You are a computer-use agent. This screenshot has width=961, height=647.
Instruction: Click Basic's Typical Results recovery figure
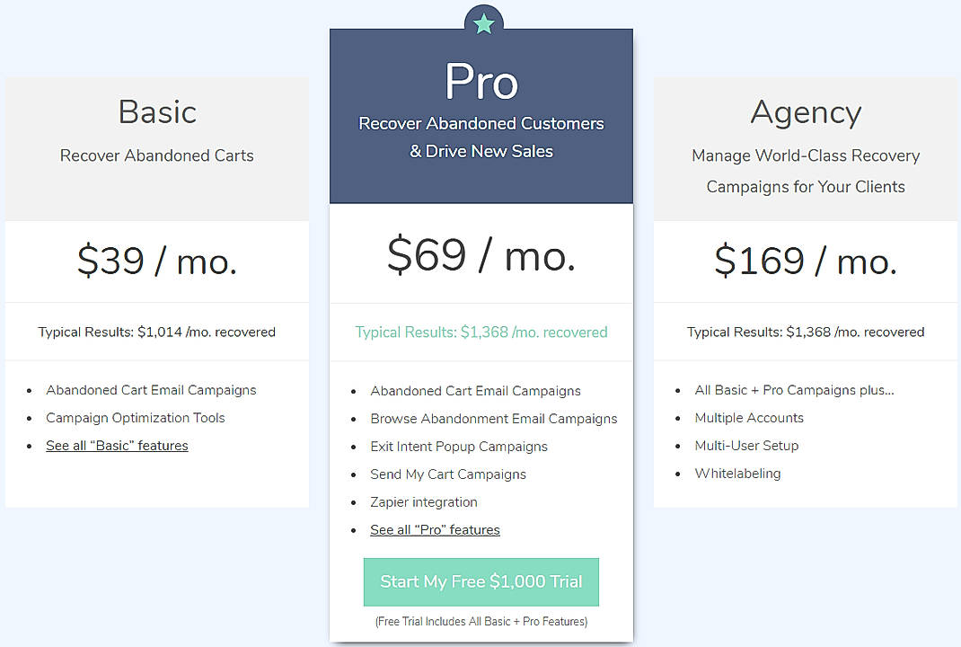click(156, 332)
